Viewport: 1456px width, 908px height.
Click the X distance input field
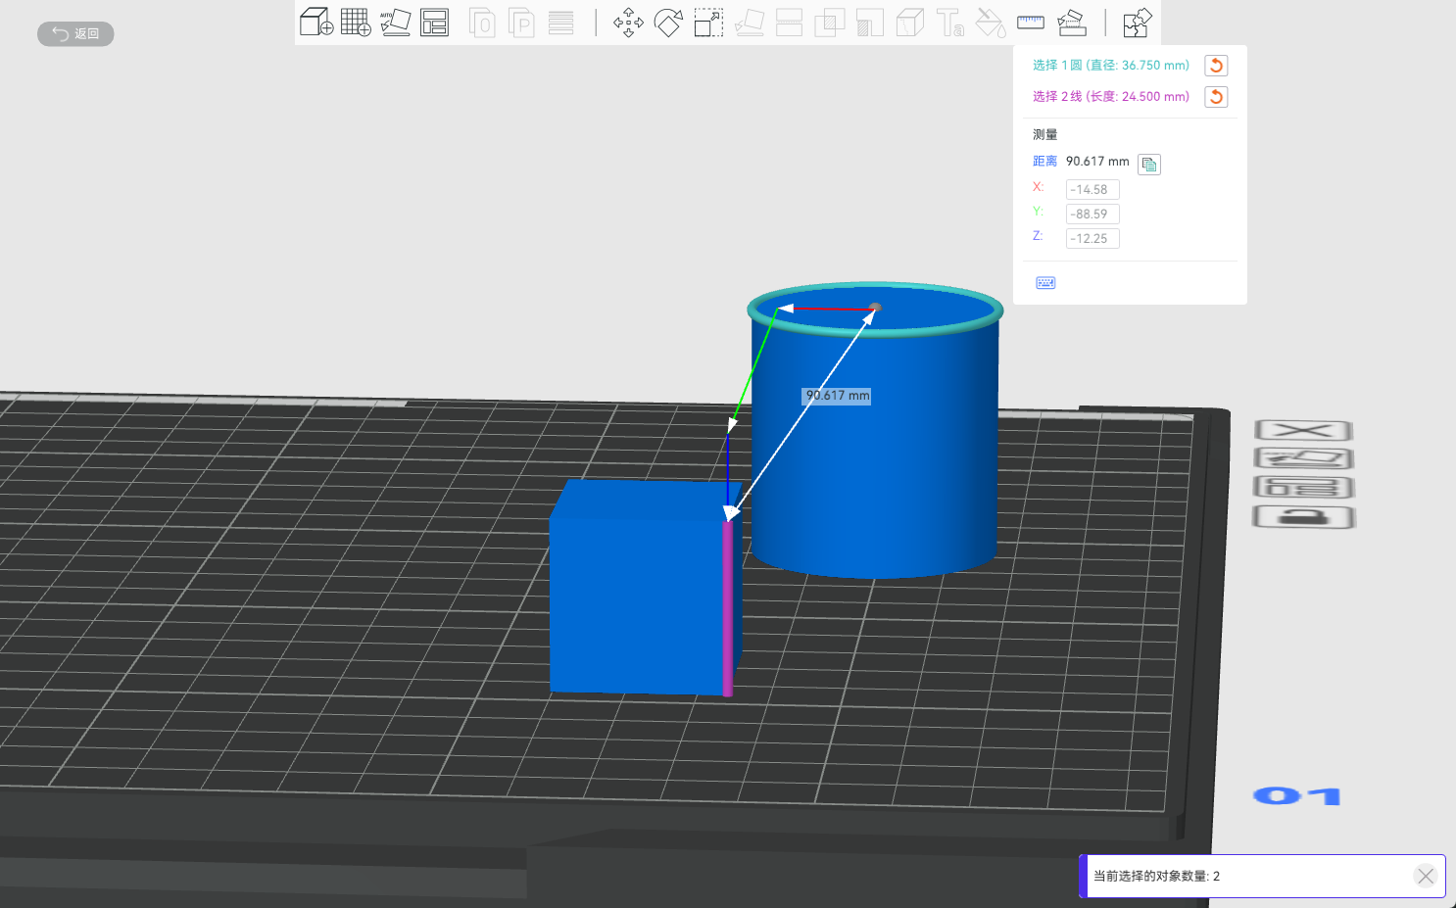1092,190
